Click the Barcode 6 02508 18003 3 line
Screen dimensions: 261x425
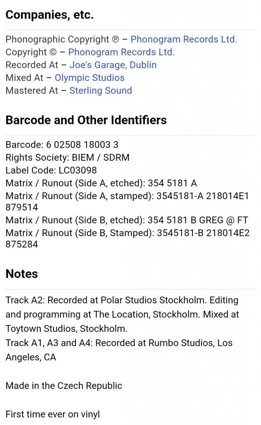pyautogui.click(x=62, y=145)
